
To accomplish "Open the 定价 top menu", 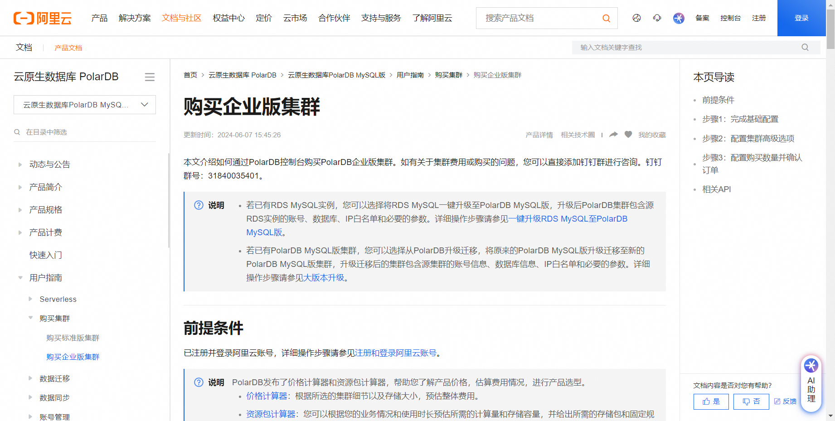I will (x=264, y=18).
